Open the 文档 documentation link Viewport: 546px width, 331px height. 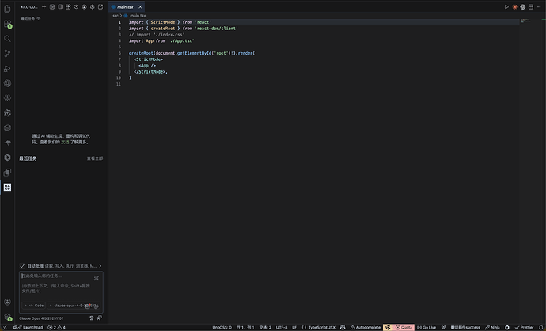(65, 142)
